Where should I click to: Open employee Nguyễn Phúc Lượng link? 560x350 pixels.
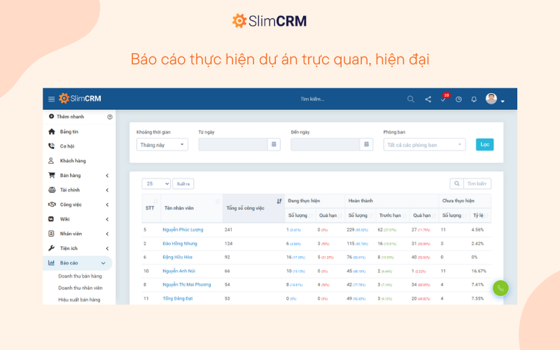183,230
